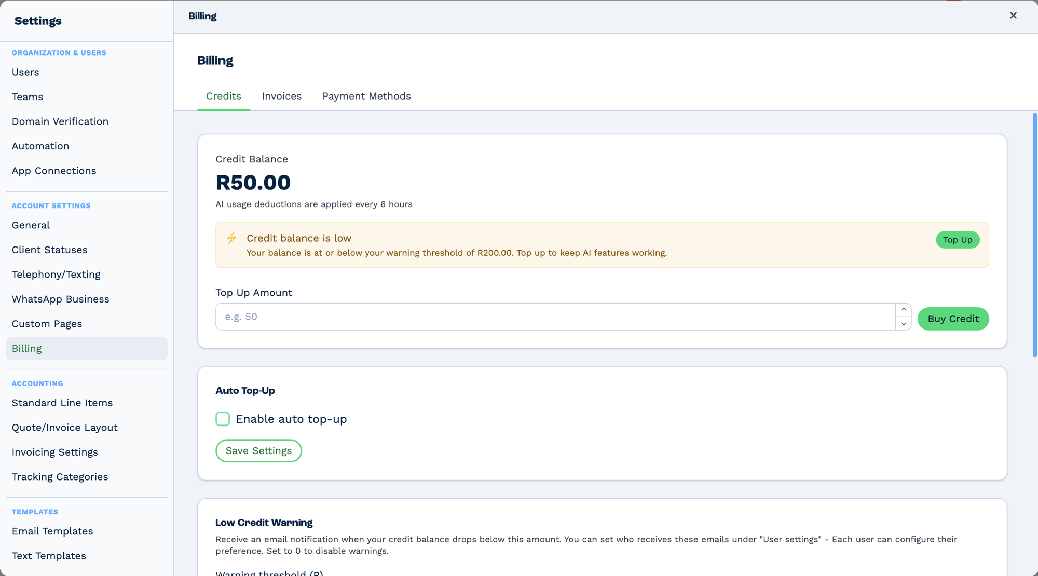
Task: Increase Top Up Amount with up arrow
Action: click(x=904, y=310)
